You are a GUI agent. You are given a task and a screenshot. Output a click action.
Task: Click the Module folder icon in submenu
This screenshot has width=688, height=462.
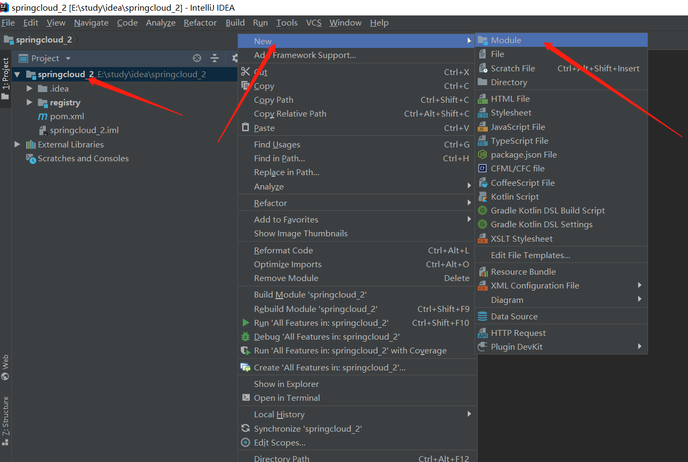click(482, 40)
